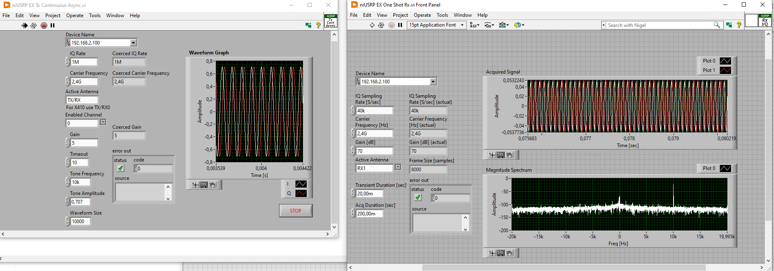This screenshot has width=774, height=271.
Task: Click the View menu in Tx window
Action: [35, 16]
